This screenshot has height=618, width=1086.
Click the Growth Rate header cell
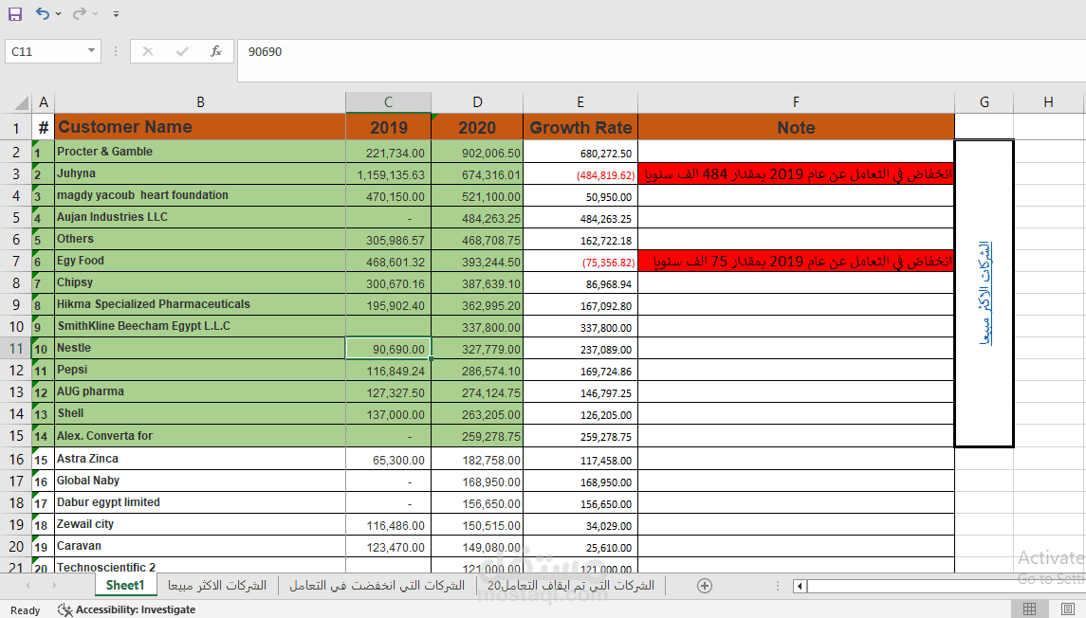pyautogui.click(x=580, y=127)
